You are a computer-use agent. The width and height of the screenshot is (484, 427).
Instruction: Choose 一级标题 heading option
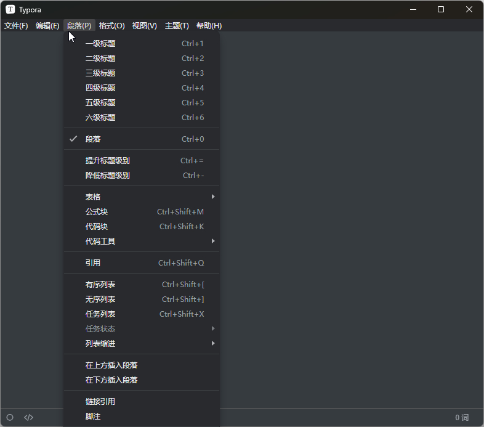coord(142,44)
